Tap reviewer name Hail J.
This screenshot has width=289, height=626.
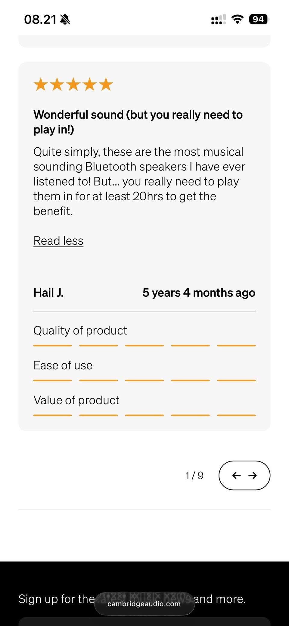[x=48, y=293]
